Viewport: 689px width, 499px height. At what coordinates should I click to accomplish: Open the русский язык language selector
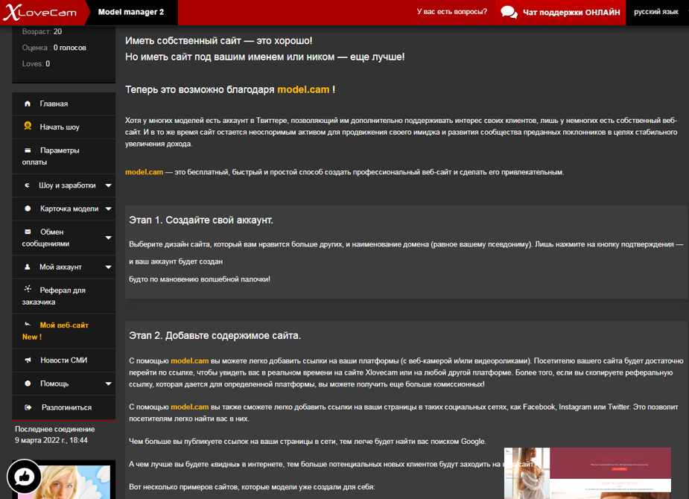656,12
